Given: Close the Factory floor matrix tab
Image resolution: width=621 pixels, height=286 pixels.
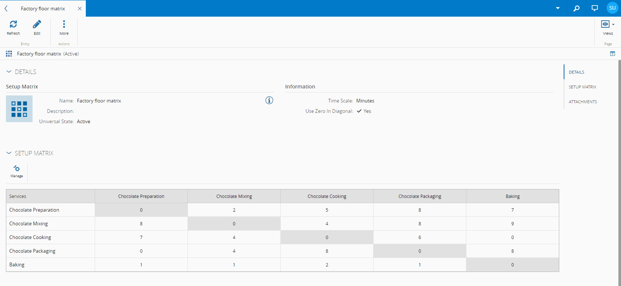Looking at the screenshot, I should [x=80, y=9].
